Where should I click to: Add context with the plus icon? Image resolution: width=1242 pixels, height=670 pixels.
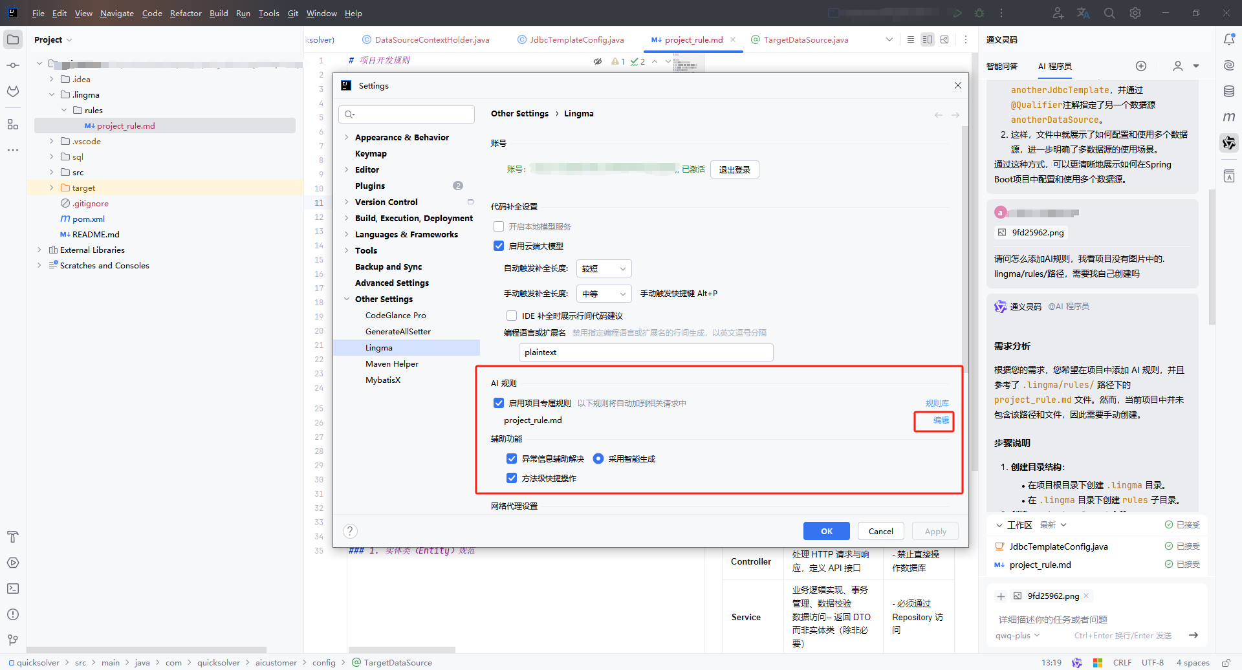[1001, 596]
